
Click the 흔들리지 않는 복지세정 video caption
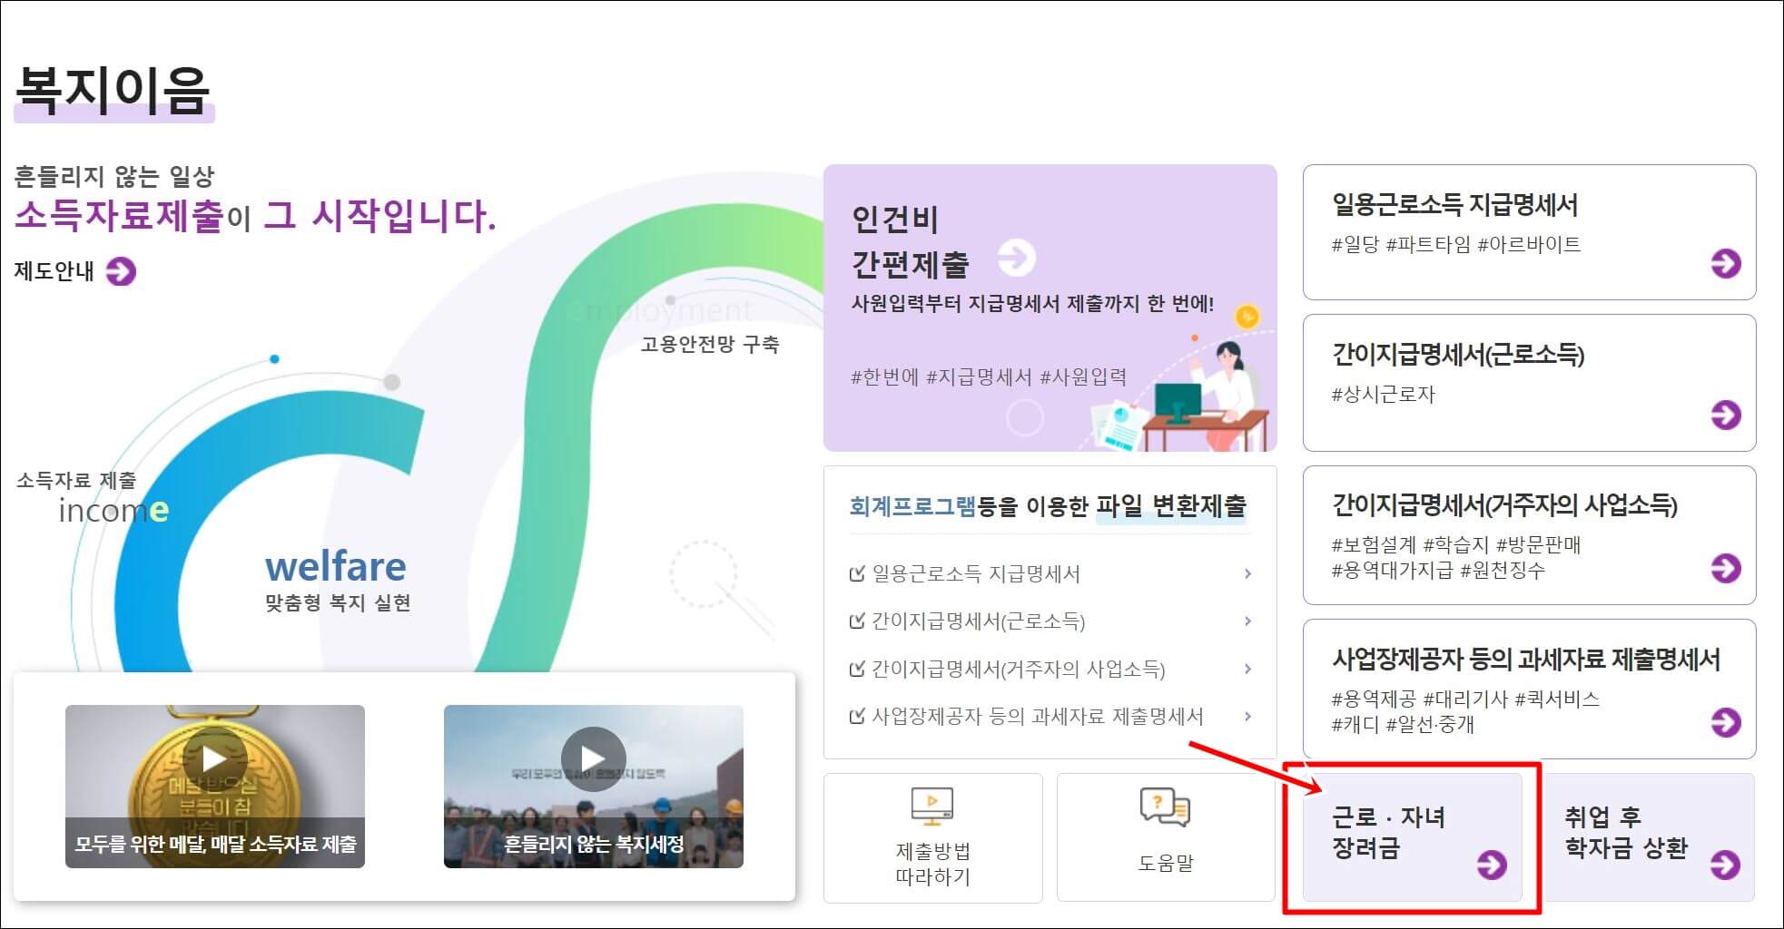pyautogui.click(x=594, y=844)
